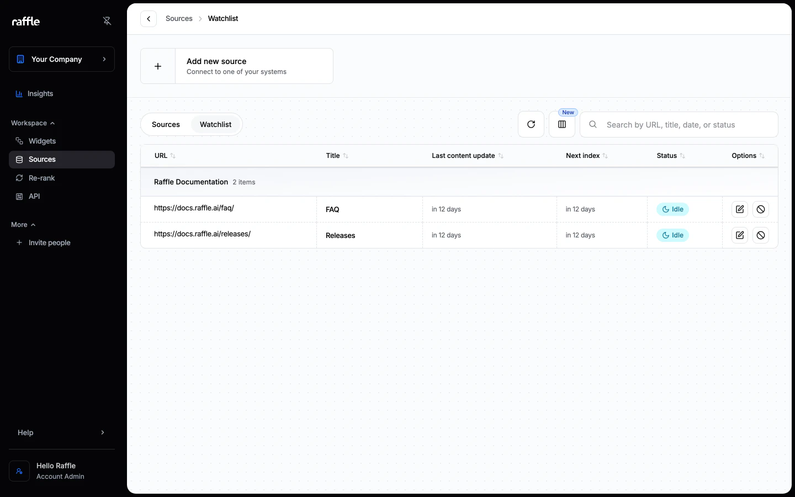The image size is (795, 497).
Task: Select the Watchlist tab
Action: pos(215,124)
